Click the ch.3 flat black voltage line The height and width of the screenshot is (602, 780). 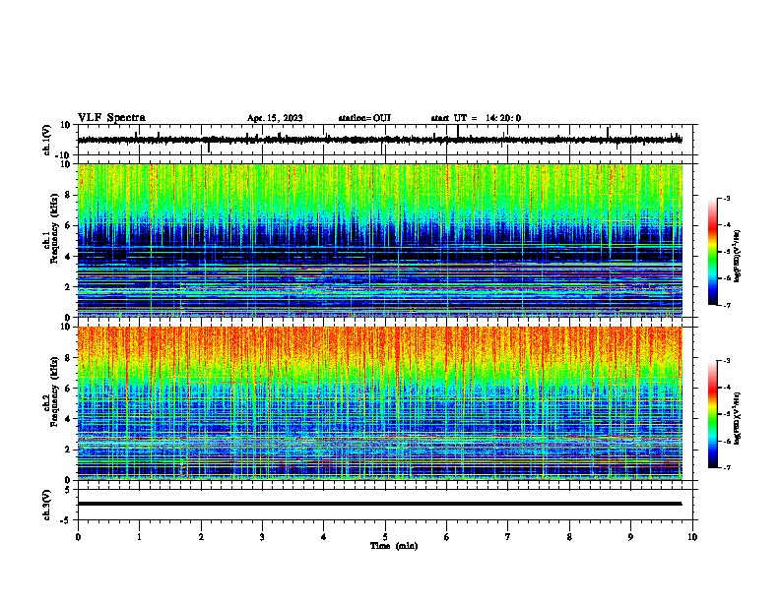379,504
